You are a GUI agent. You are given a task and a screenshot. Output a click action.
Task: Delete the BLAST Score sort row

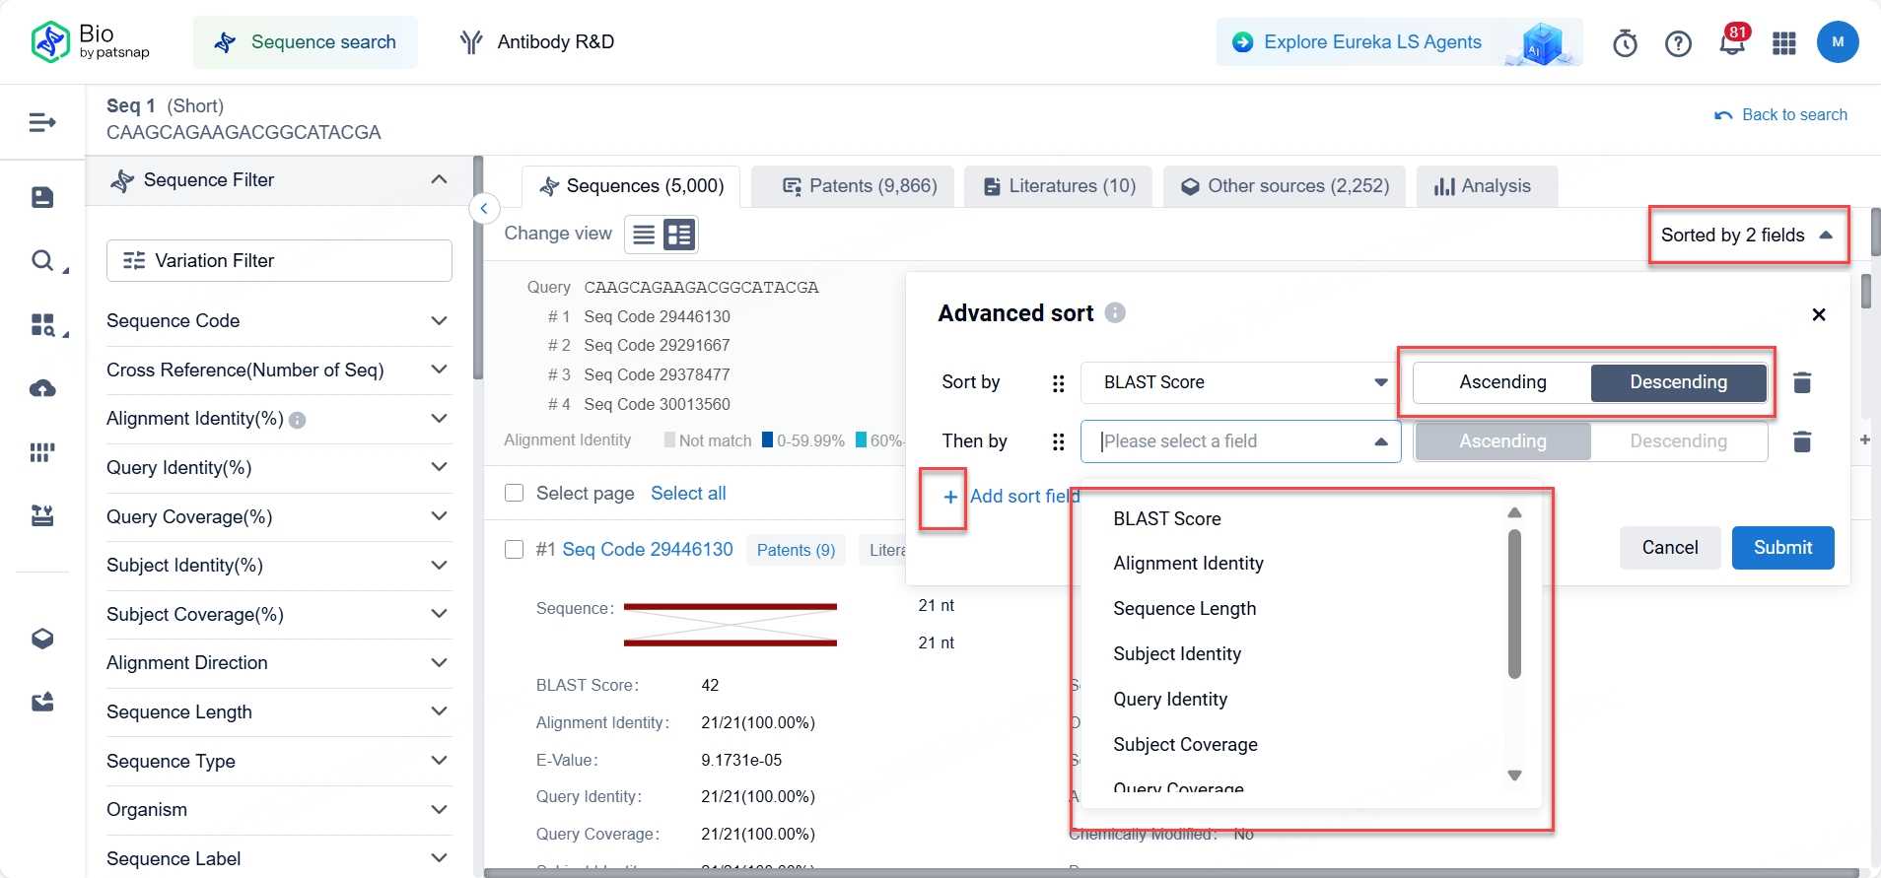[1802, 382]
